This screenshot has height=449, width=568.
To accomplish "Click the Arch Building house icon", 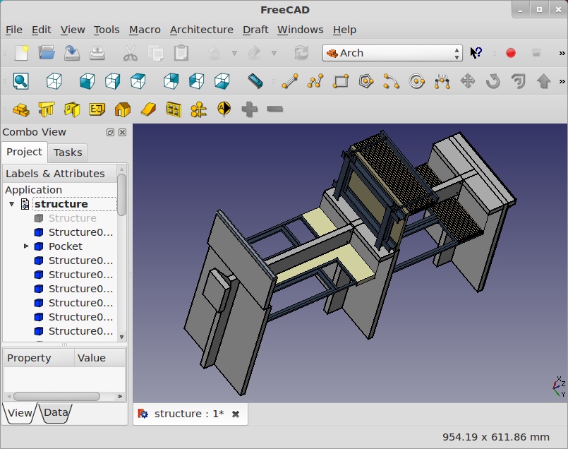I will (x=123, y=109).
